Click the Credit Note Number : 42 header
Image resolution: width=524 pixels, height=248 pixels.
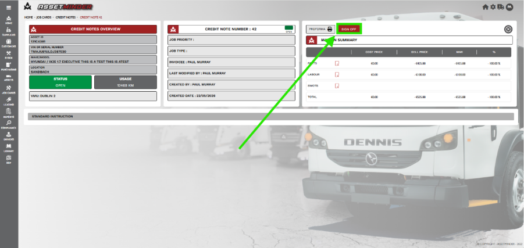click(231, 30)
